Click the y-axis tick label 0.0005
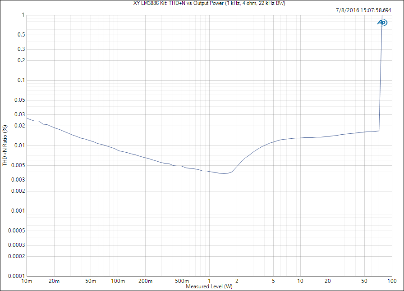The image size is (404, 291). point(17,231)
